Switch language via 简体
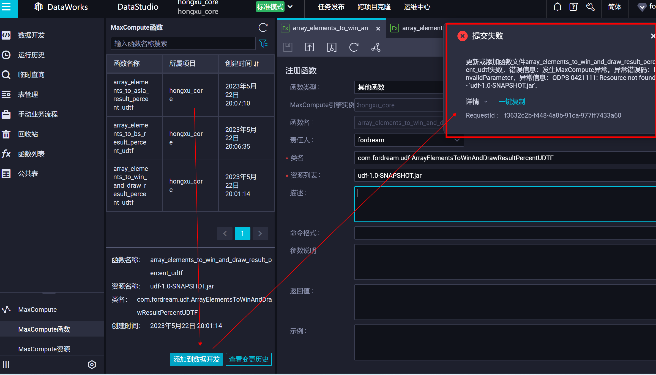The width and height of the screenshot is (656, 375). click(x=615, y=7)
